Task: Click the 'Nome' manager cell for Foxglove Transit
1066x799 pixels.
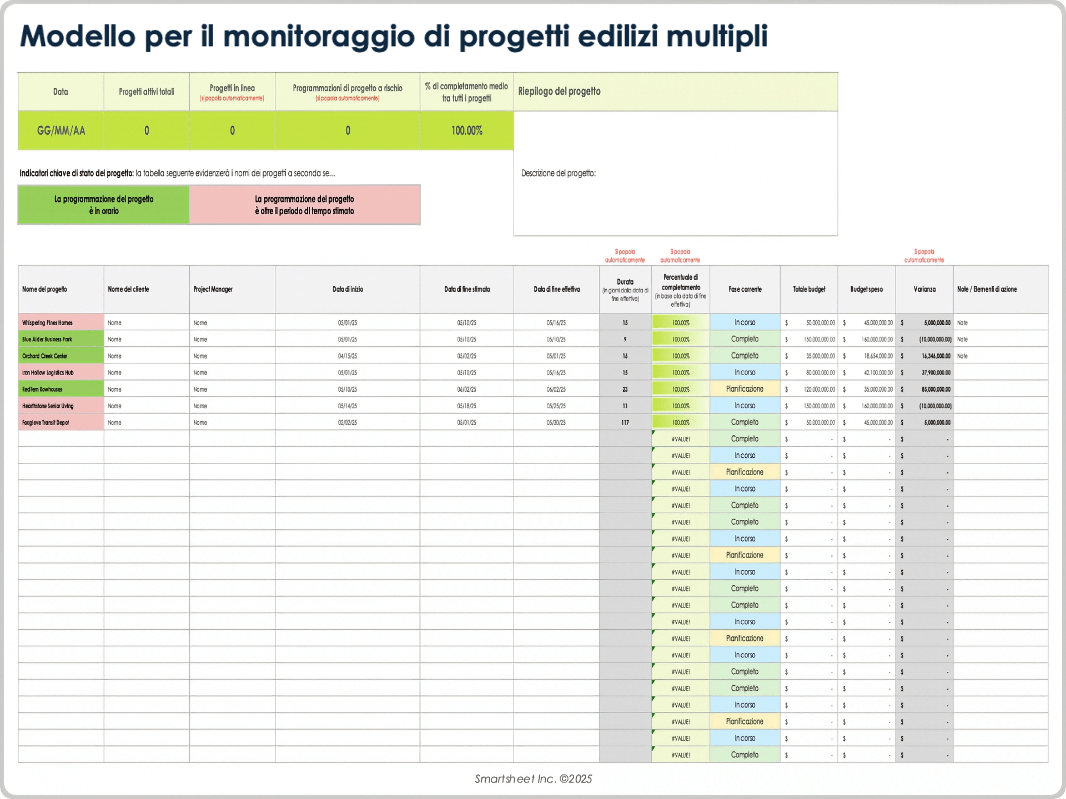Action: click(232, 422)
